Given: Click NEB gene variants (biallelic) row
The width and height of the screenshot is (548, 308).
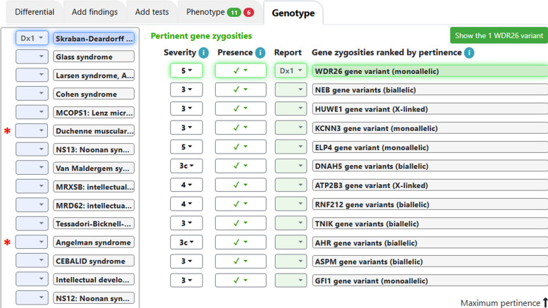Looking at the screenshot, I should click(x=430, y=90).
